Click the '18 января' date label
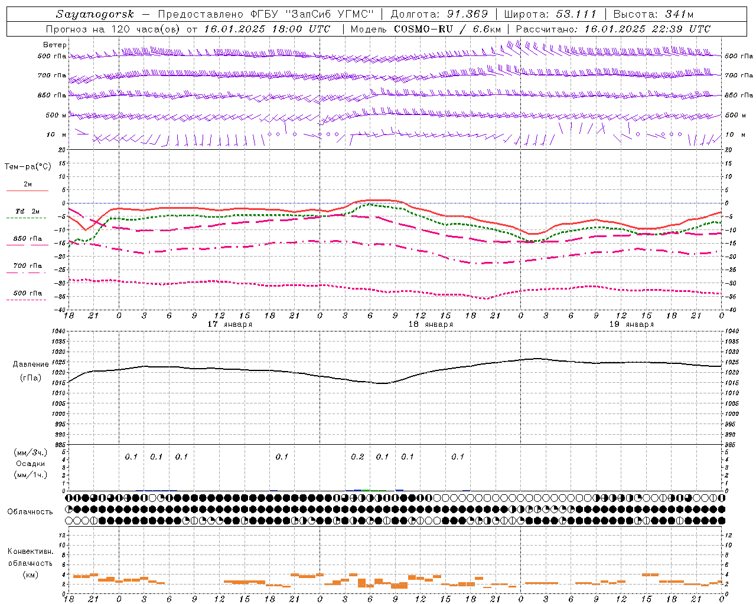 (431, 324)
